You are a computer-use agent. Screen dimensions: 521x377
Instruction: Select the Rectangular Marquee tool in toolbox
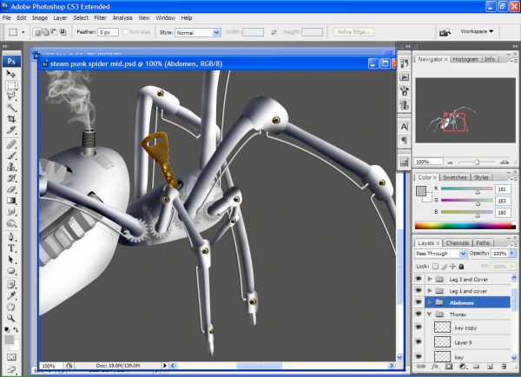tap(11, 85)
